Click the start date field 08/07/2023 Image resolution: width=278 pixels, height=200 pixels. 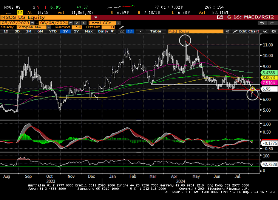[15, 23]
